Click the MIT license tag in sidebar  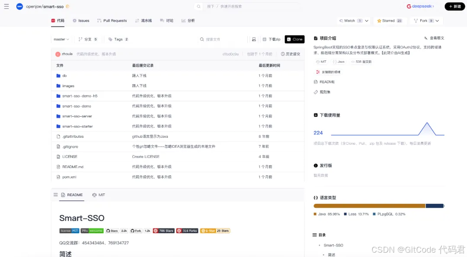pos(321,62)
